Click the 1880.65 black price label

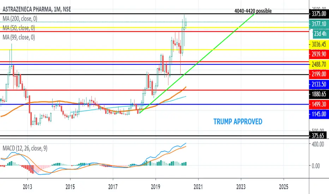pyautogui.click(x=319, y=94)
